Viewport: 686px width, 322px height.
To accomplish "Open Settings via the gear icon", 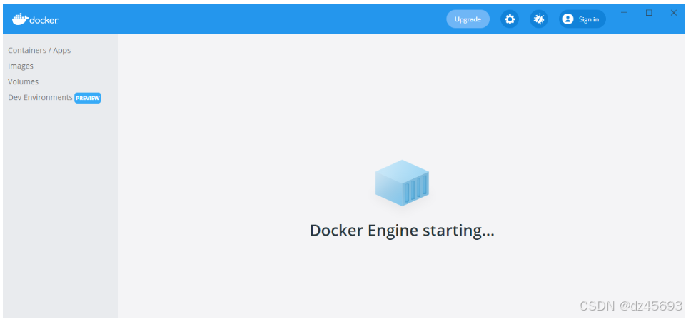I will (x=510, y=19).
